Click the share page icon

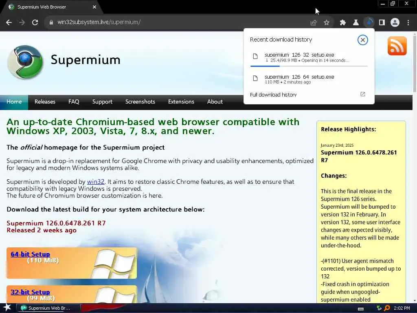(x=314, y=23)
